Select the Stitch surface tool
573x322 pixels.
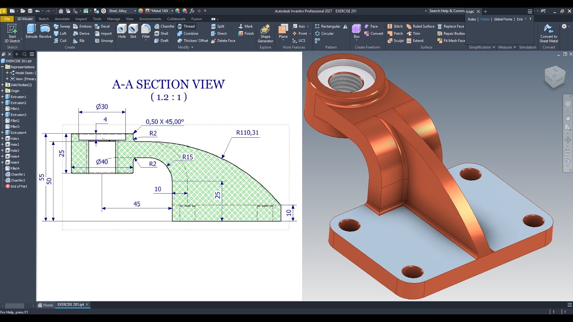point(395,26)
